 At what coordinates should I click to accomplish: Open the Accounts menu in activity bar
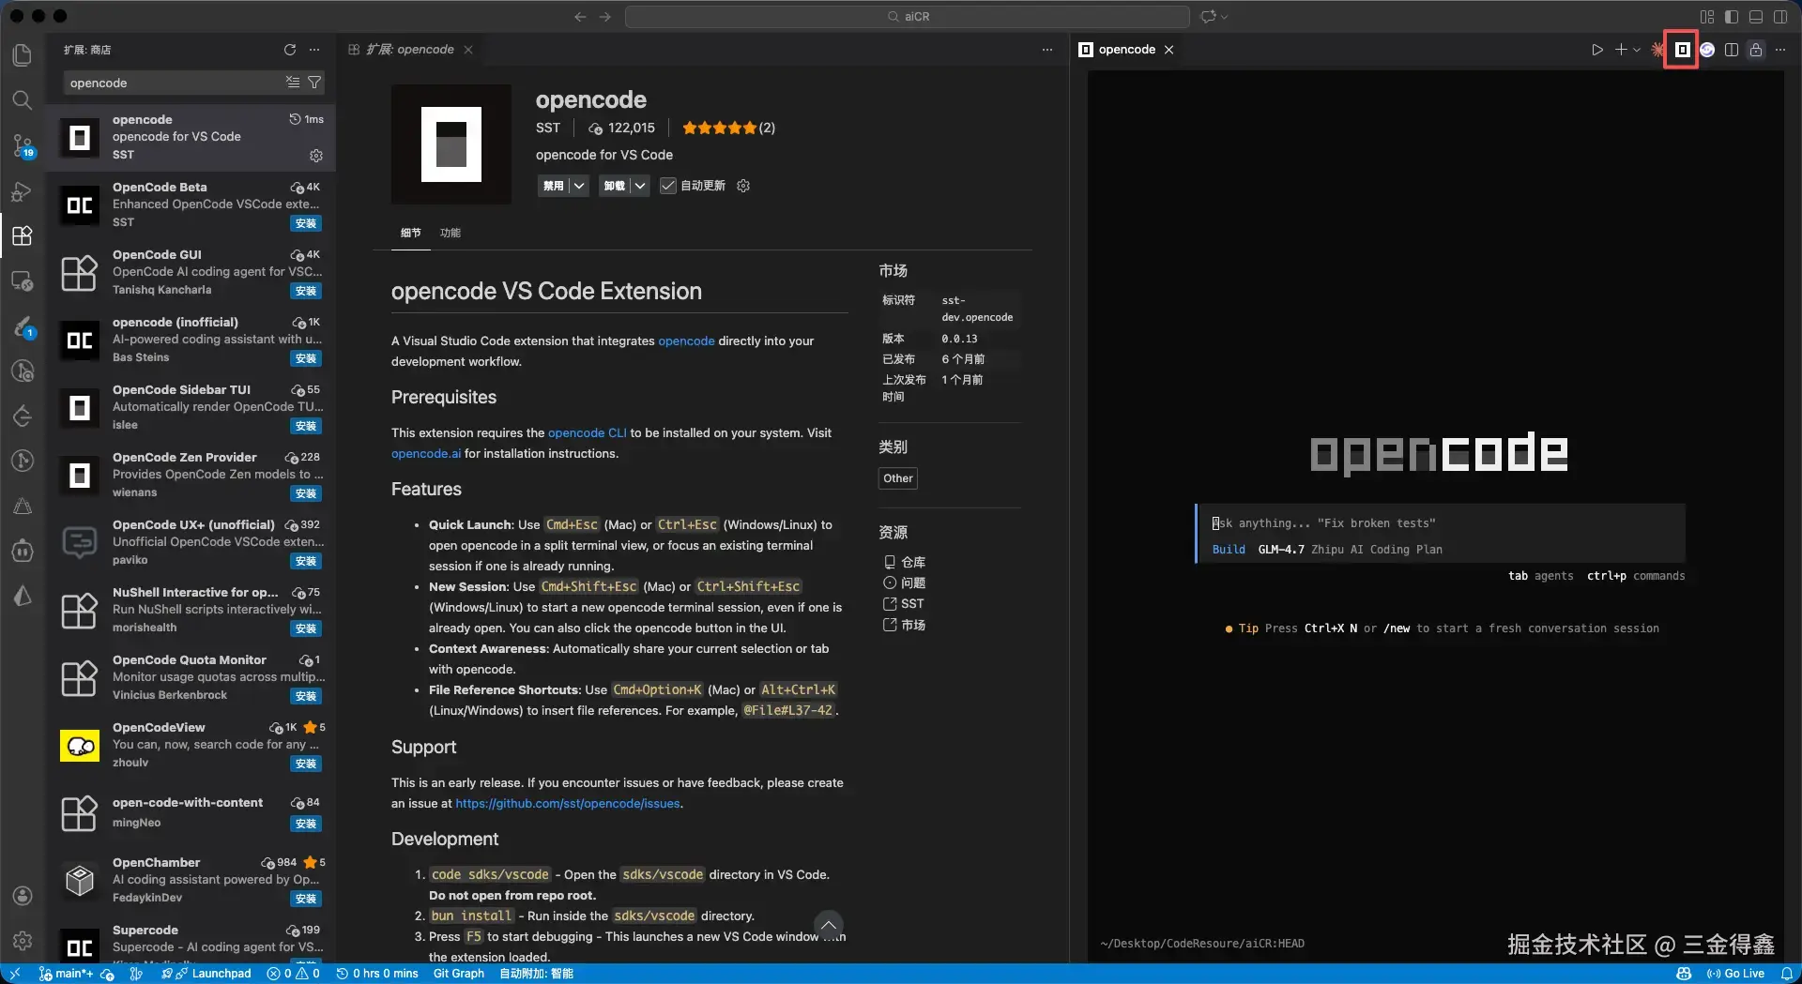23,896
